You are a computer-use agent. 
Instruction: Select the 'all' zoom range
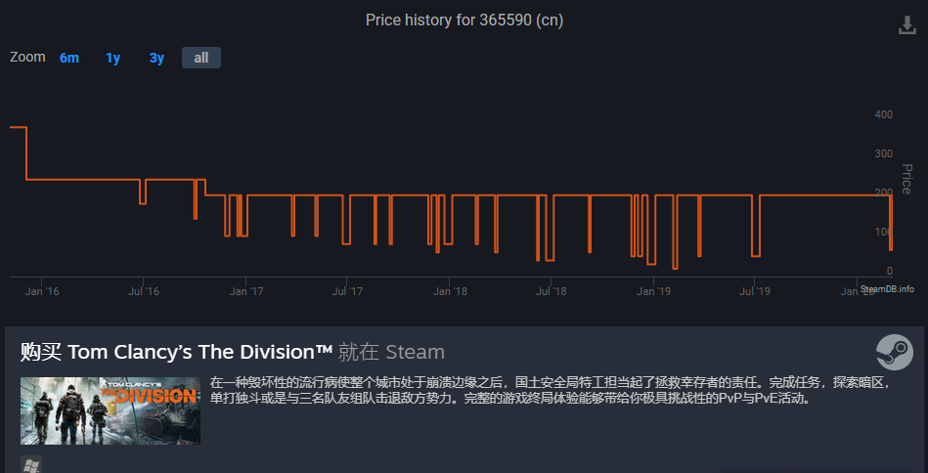(x=201, y=58)
